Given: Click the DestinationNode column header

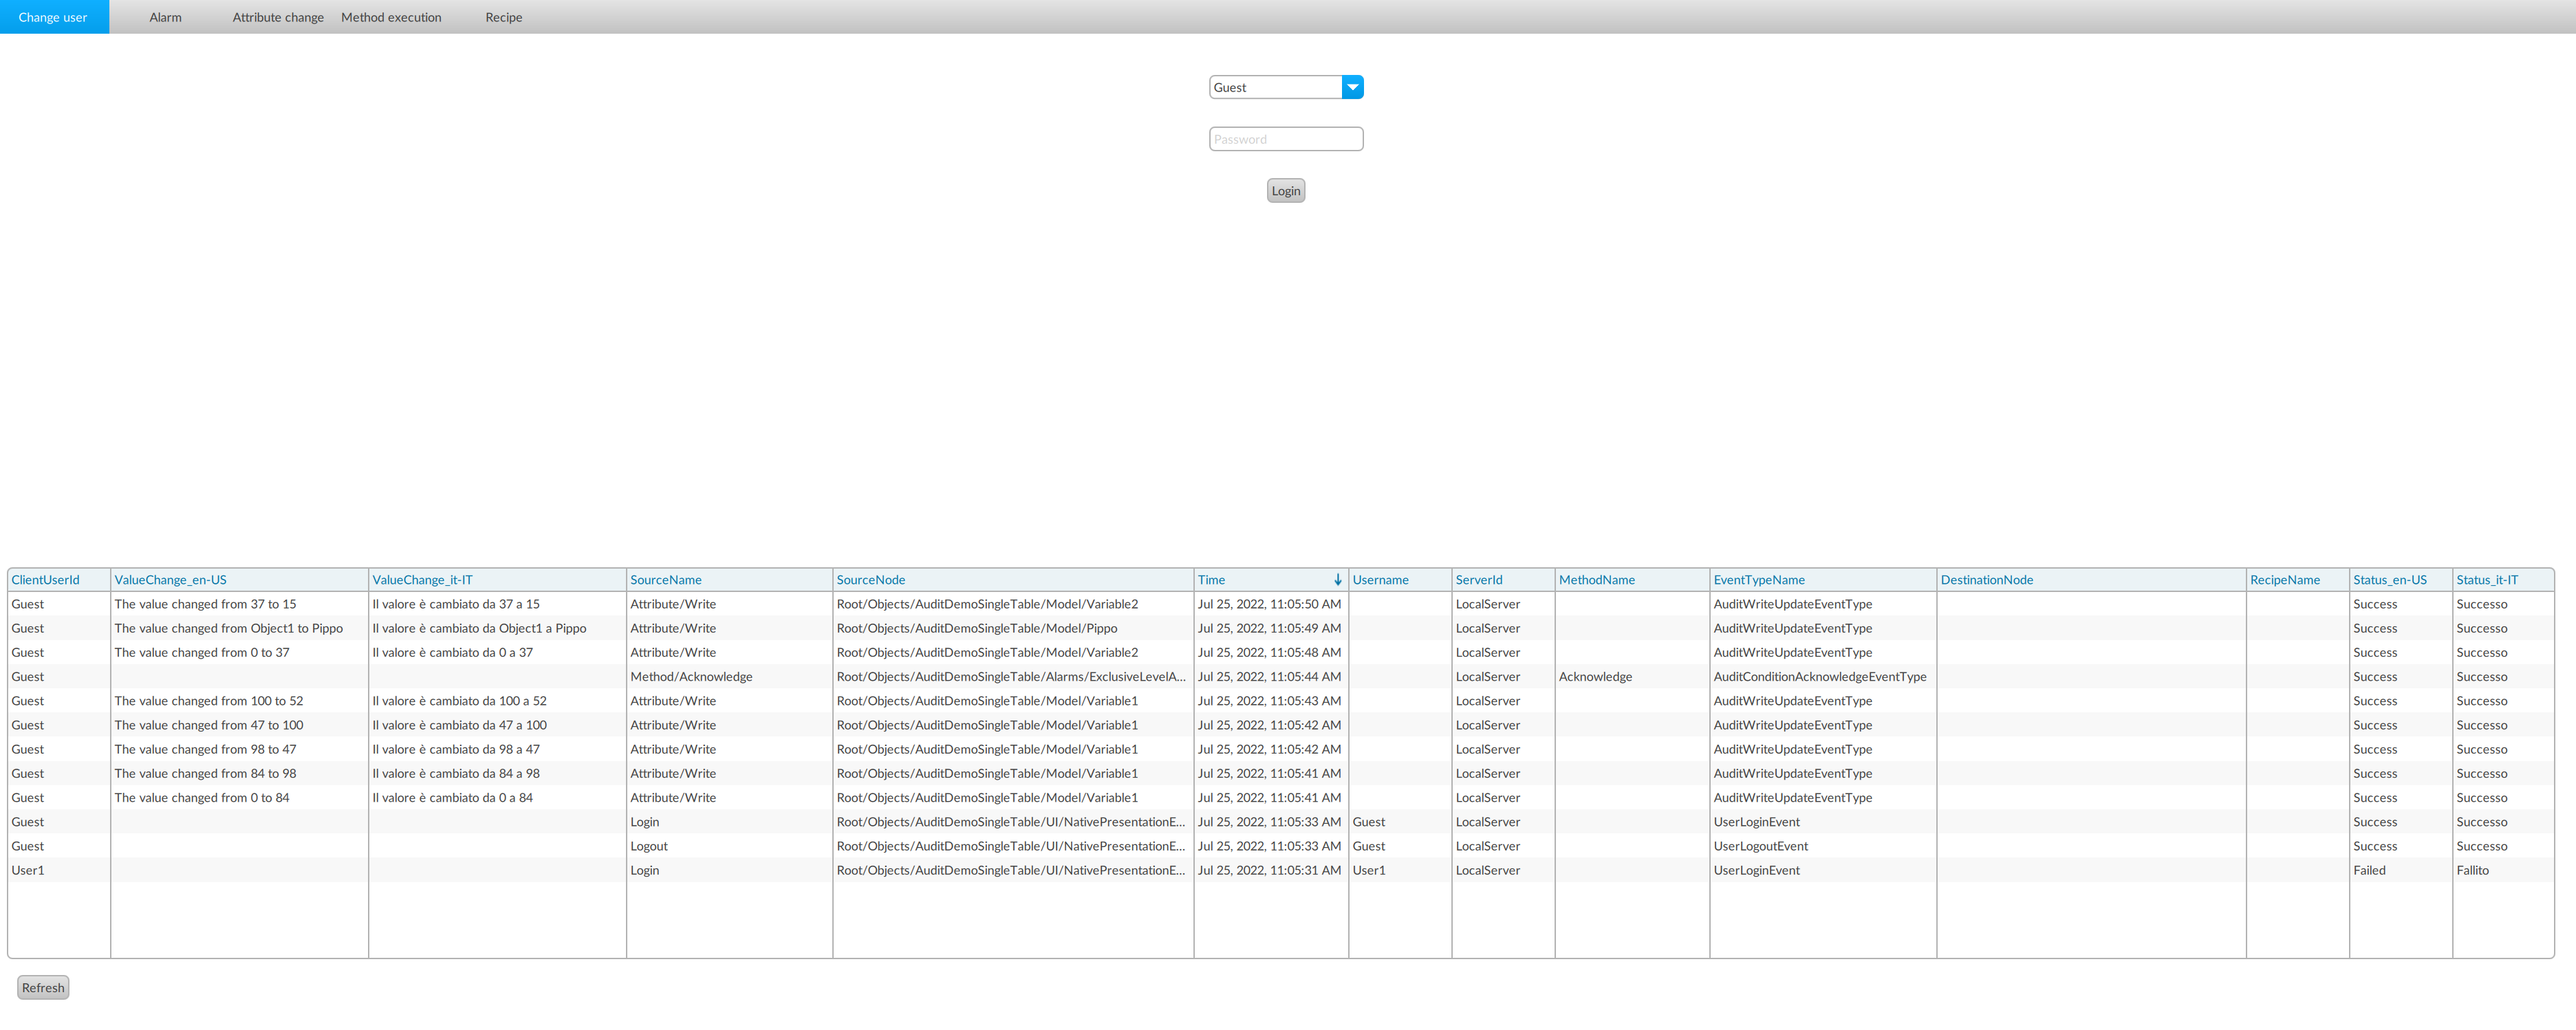Looking at the screenshot, I should coord(1986,580).
